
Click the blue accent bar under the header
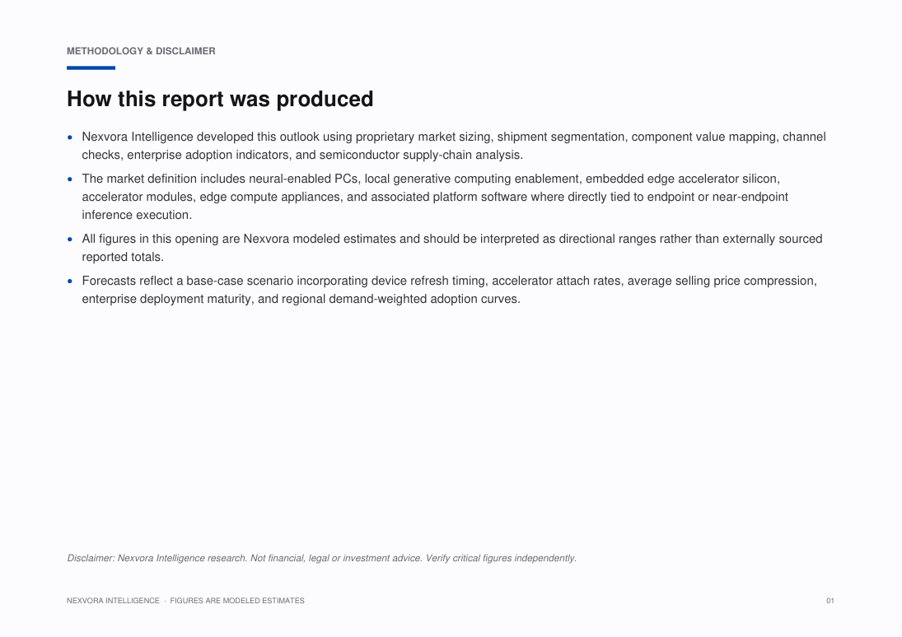click(91, 67)
